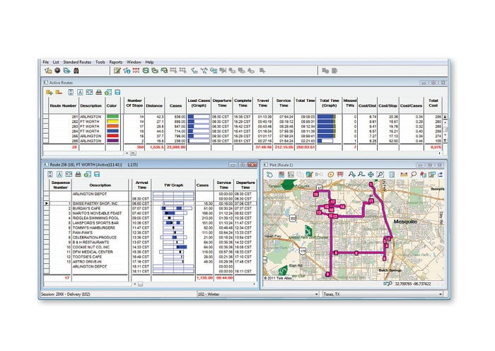Click the horizontal scrollbar in Route 256 window
Viewport: 495px width, 351px height.
(x=194, y=284)
